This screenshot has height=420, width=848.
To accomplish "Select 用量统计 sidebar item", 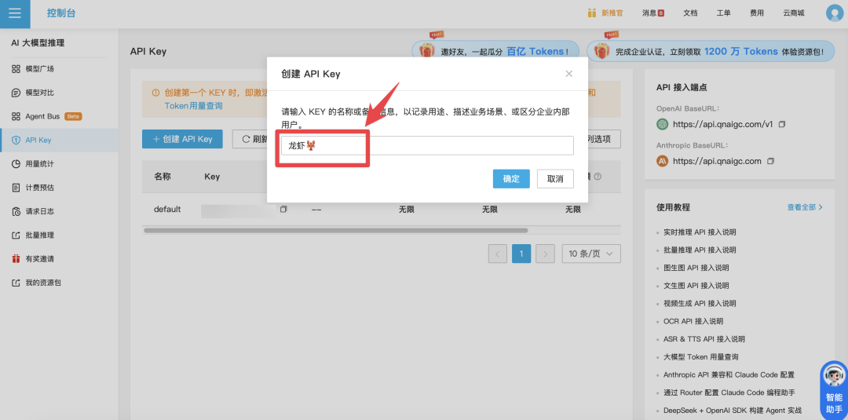I will pyautogui.click(x=40, y=164).
